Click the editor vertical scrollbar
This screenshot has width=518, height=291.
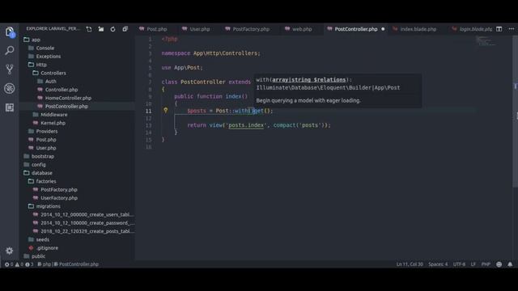click(515, 112)
